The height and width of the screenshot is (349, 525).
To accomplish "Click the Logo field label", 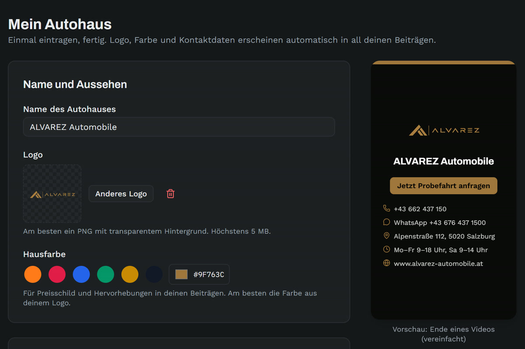I will [33, 155].
